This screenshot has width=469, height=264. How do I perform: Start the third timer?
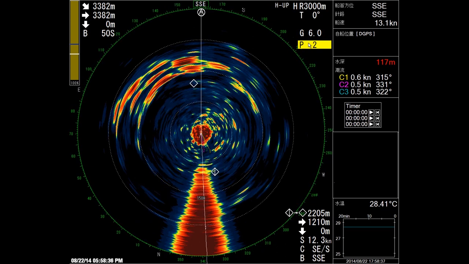(x=371, y=124)
